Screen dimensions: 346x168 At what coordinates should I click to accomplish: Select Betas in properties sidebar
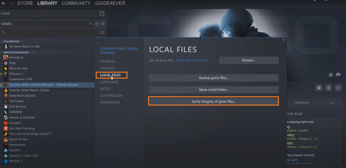105,89
